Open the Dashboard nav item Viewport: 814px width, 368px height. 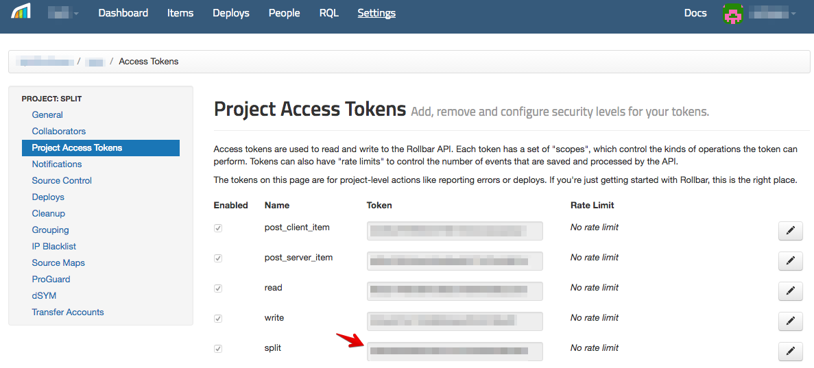point(123,13)
